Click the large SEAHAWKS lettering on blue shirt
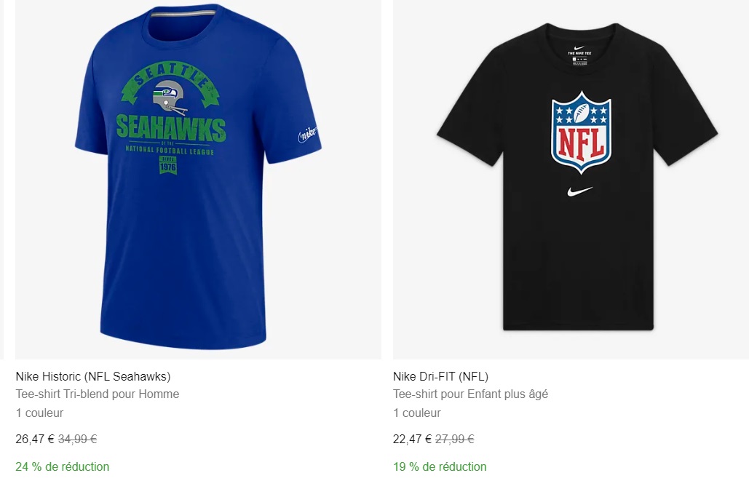The height and width of the screenshot is (481, 749). click(171, 129)
